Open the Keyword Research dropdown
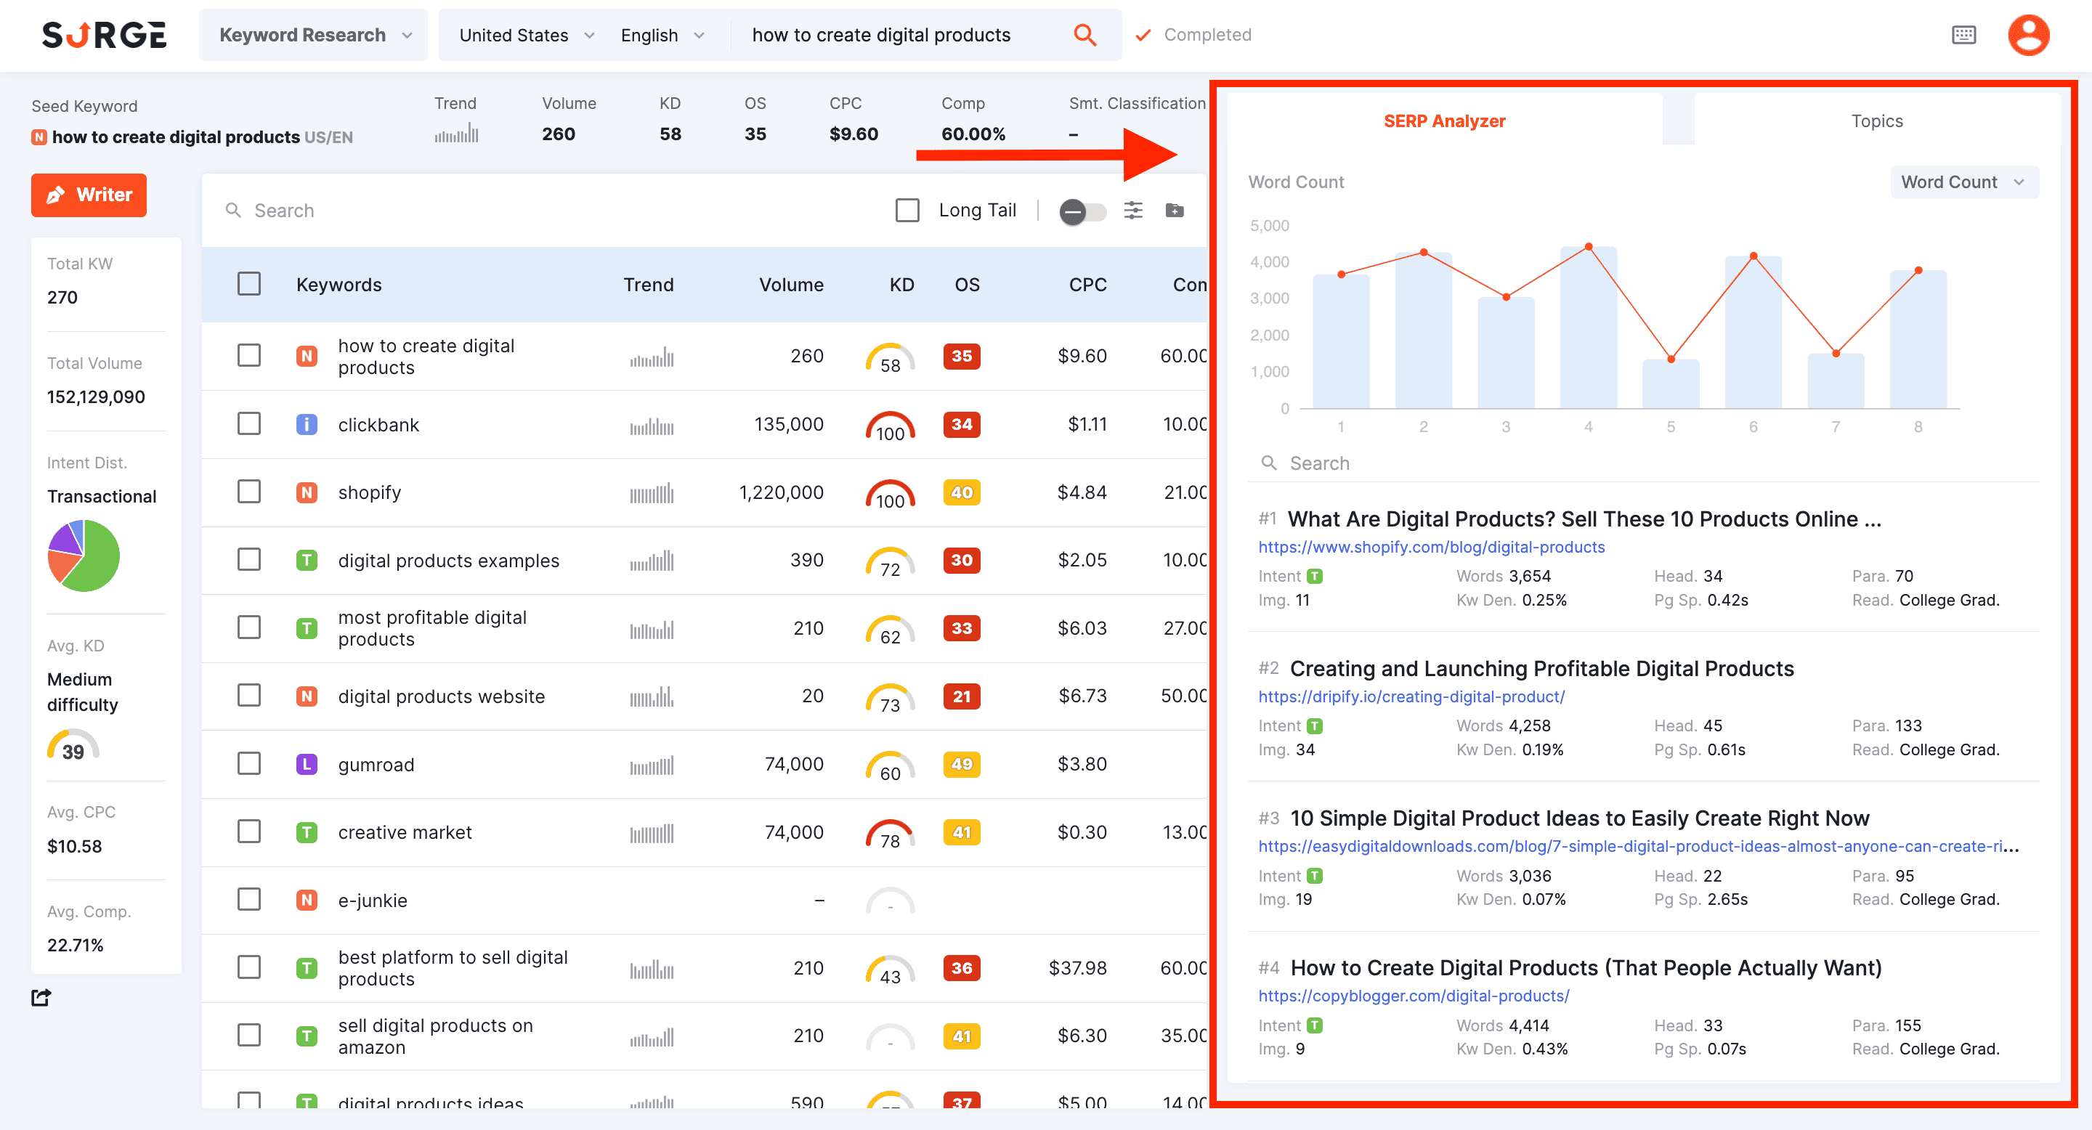 pyautogui.click(x=314, y=35)
